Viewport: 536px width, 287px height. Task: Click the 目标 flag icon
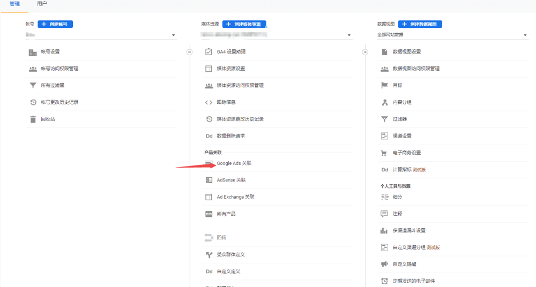tap(384, 85)
